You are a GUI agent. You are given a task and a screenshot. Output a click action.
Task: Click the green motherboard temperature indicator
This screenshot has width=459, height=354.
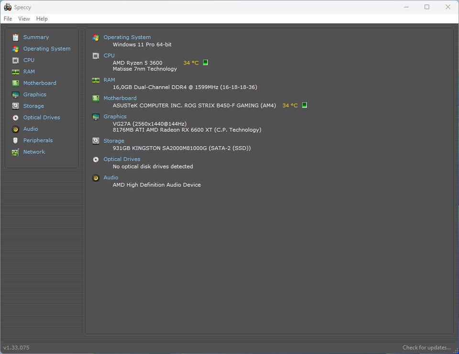(305, 105)
